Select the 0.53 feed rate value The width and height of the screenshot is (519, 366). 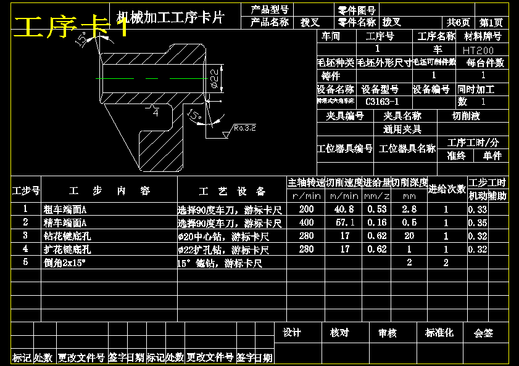(x=376, y=209)
